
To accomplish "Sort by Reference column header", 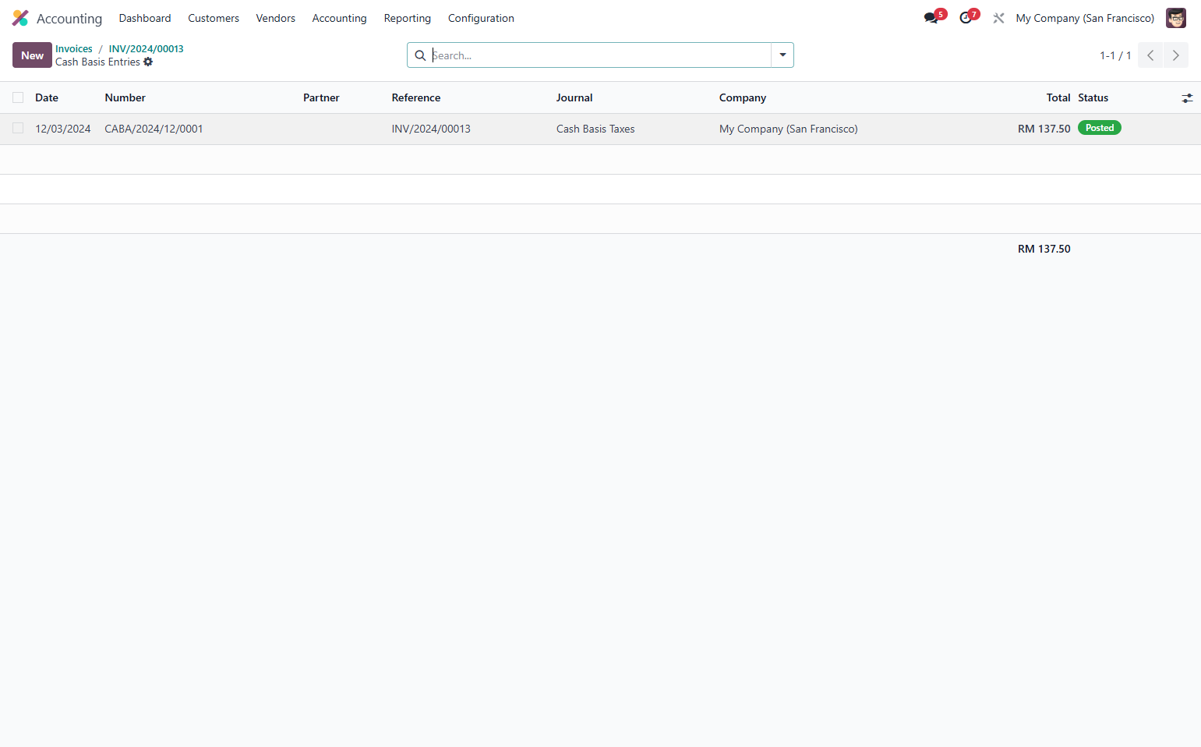I will pyautogui.click(x=416, y=97).
